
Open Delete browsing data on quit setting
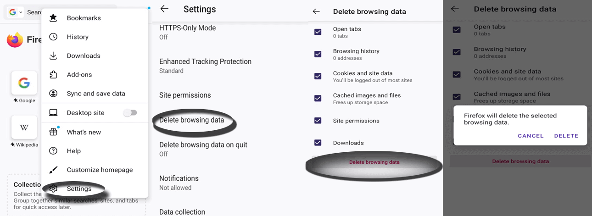pyautogui.click(x=203, y=149)
